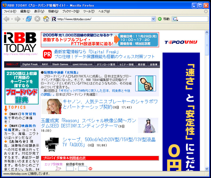
Task: Click the scrollbar down arrow
Action: pyautogui.click(x=207, y=169)
